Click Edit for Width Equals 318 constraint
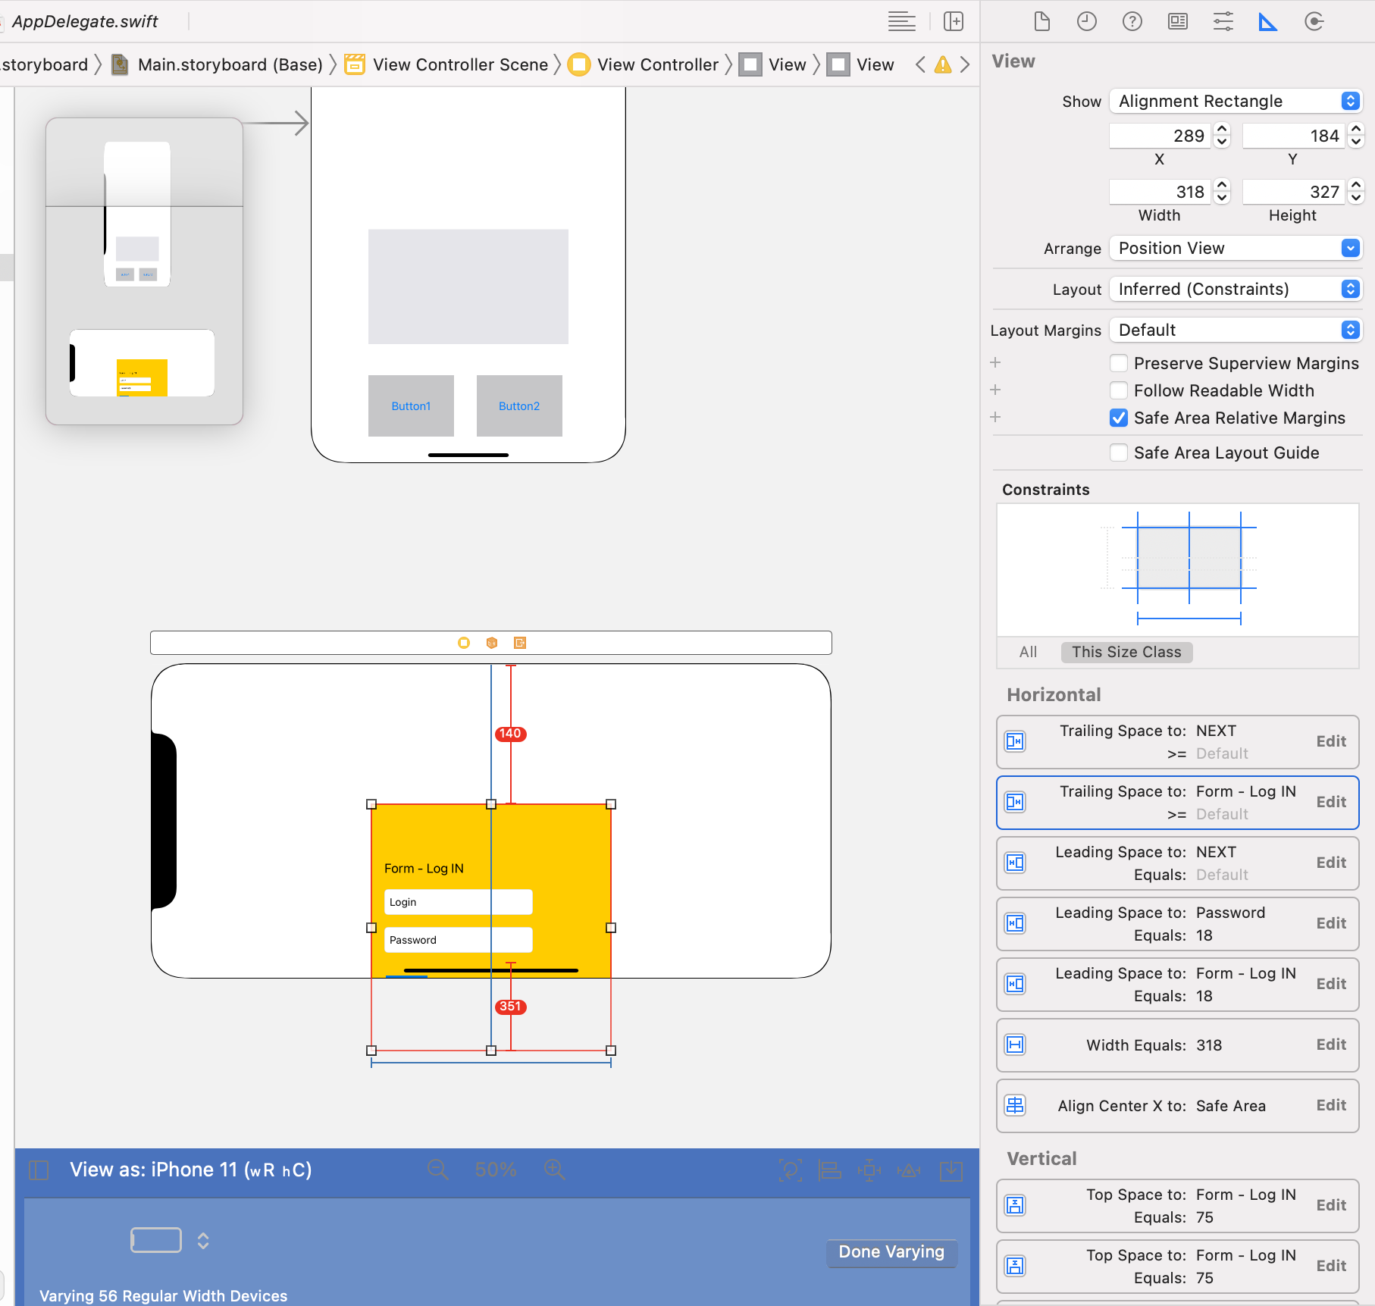The height and width of the screenshot is (1306, 1375). [x=1330, y=1044]
